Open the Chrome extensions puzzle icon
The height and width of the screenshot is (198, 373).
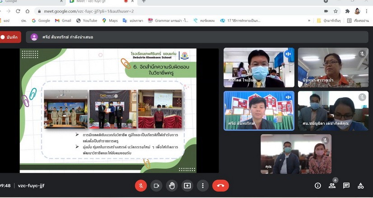coord(347,11)
